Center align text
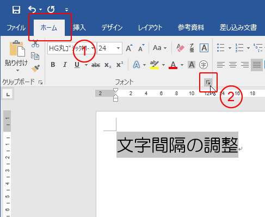Image resolution: width=265 pixels, height=217 pixels. click(233, 65)
